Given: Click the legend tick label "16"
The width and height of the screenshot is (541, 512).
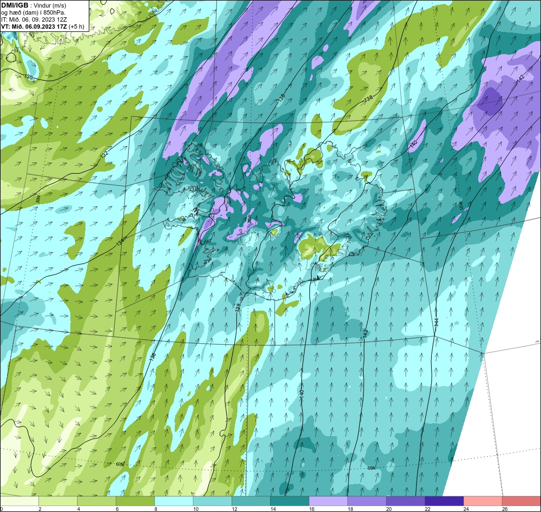Looking at the screenshot, I should tap(312, 509).
